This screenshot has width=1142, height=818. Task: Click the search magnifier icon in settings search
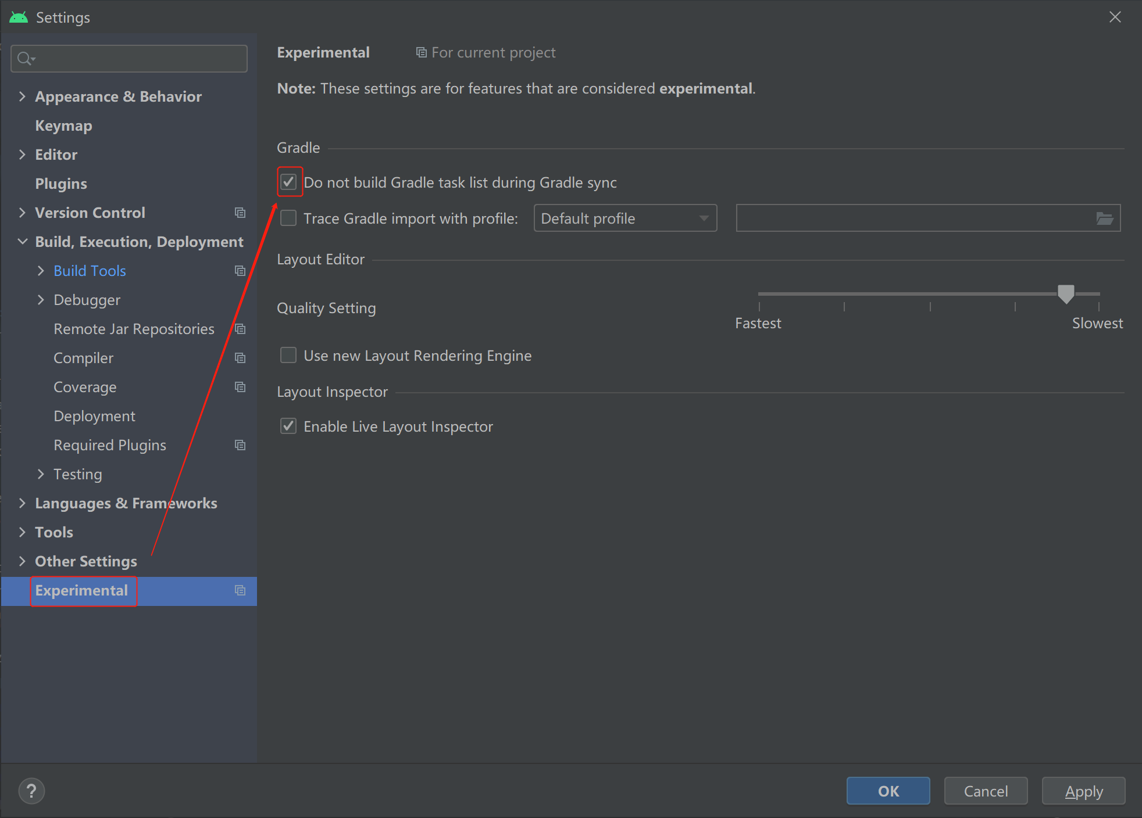26,59
